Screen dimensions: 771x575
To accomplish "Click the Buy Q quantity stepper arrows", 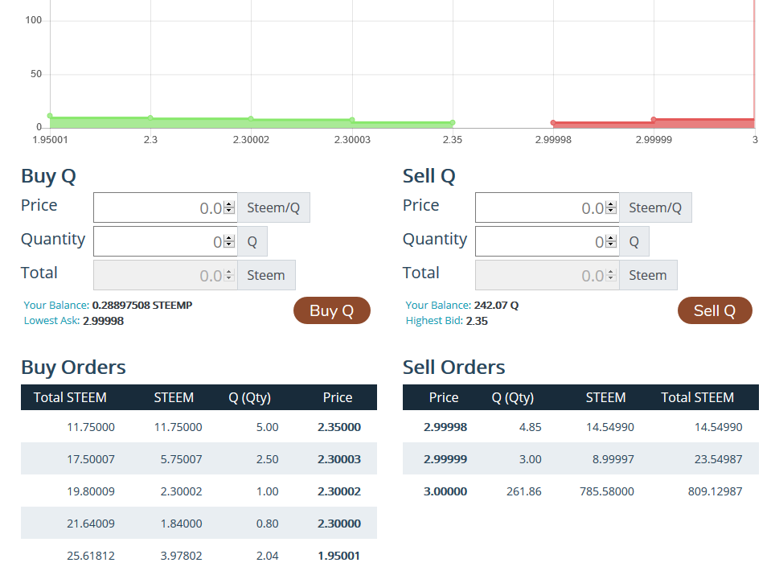I will point(229,241).
